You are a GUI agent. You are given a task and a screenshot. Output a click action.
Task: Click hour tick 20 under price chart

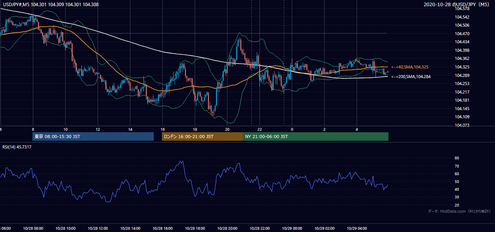[227, 129]
